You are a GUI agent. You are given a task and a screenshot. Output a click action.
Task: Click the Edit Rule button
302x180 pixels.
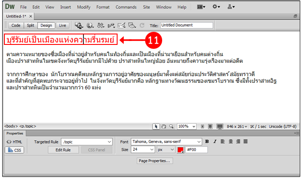tap(63, 150)
